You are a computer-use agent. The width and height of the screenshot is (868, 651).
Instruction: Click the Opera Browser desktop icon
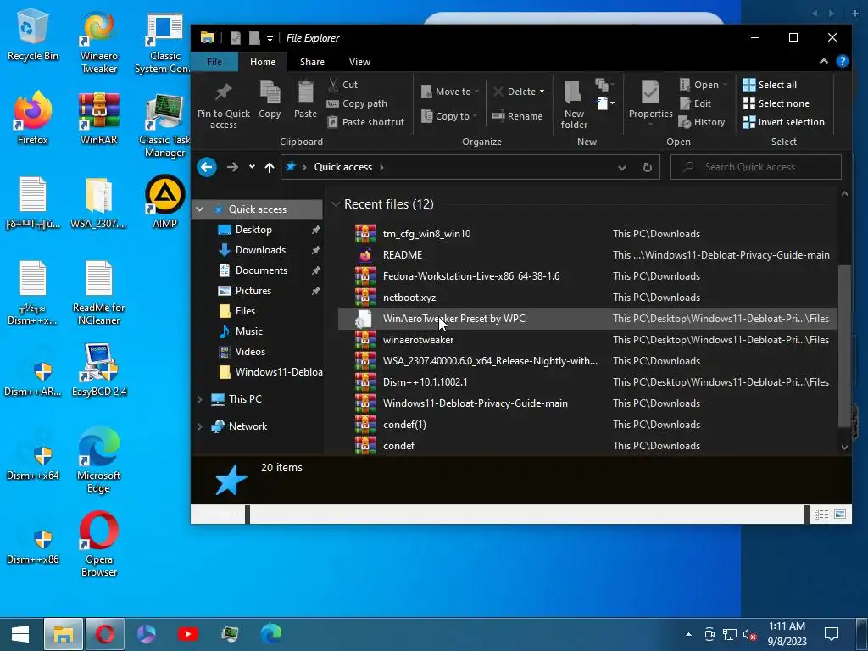pos(98,545)
